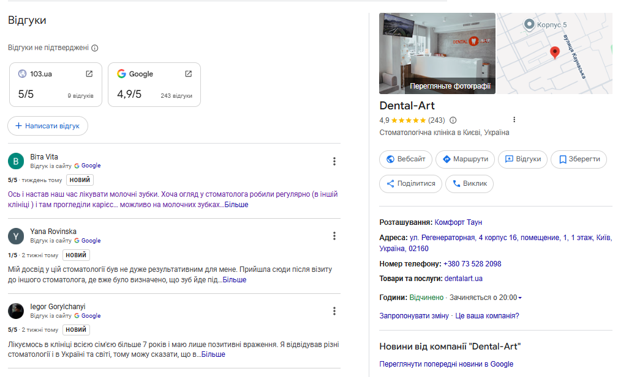Open 'Переглянути попередні новини в Google' link
637x377 pixels.
[x=446, y=364]
